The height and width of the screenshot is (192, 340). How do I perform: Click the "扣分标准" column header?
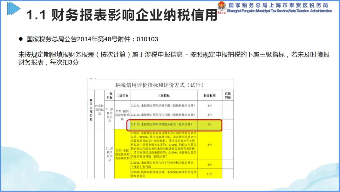click(209, 95)
